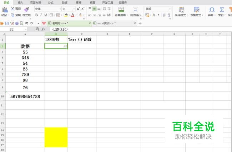The width and height of the screenshot is (232, 152).
Task: Switch to the 公式 tab
Action: coord(51,2)
